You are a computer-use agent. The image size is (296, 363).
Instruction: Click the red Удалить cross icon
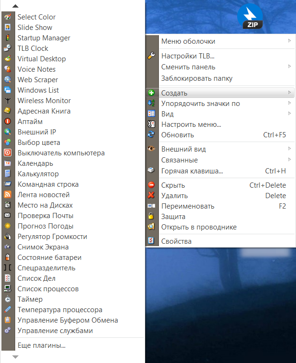pyautogui.click(x=151, y=196)
